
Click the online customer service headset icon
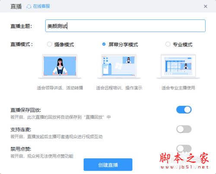[29, 6]
